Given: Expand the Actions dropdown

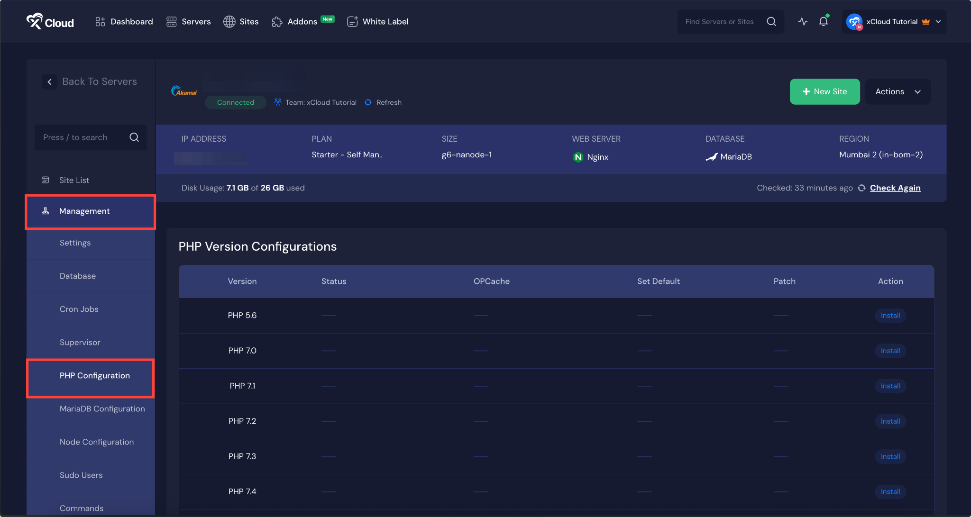Looking at the screenshot, I should (x=898, y=91).
